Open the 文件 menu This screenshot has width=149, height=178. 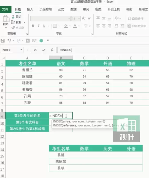[x=5, y=9]
